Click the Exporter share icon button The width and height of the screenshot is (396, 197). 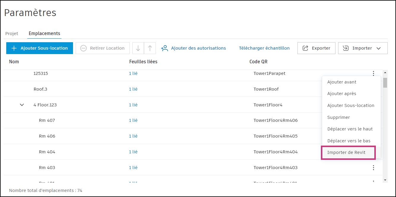(305, 48)
